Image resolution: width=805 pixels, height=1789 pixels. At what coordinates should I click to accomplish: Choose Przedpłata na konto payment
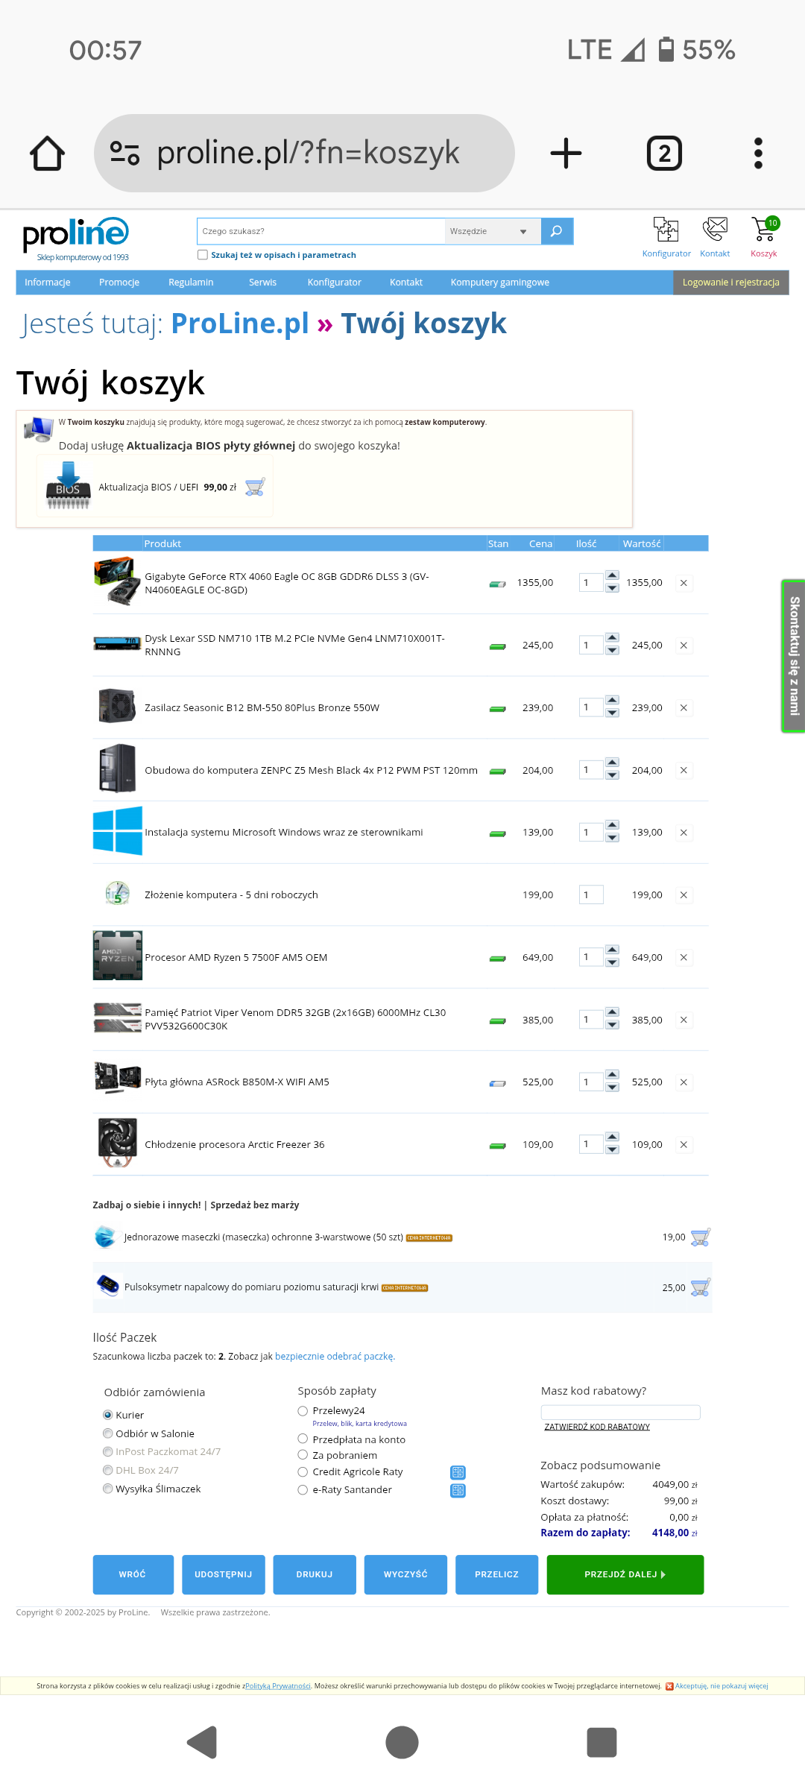(x=303, y=1439)
